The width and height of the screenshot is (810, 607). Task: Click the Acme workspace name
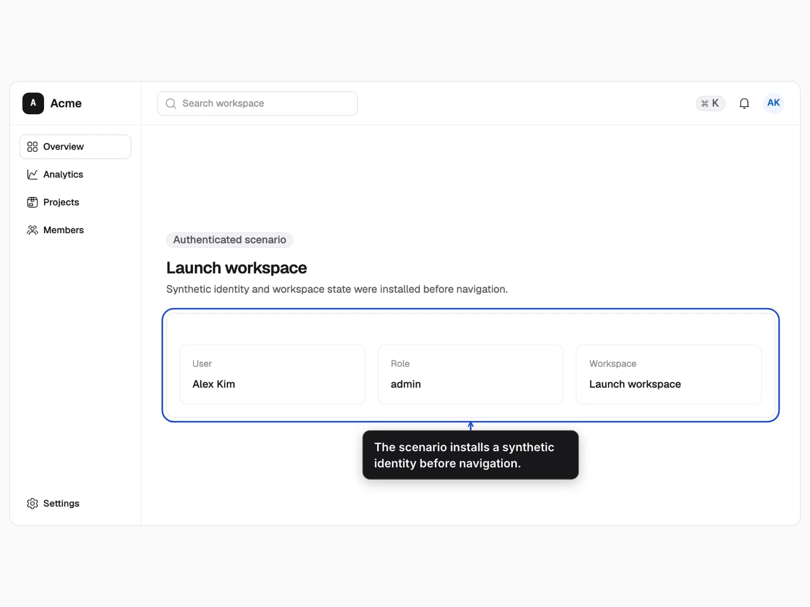click(x=66, y=103)
